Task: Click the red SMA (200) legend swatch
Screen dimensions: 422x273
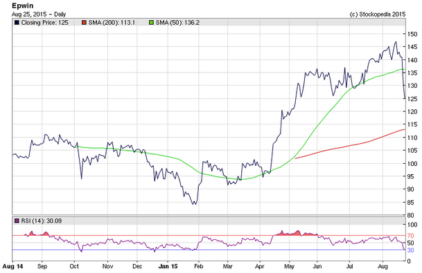Action: tap(84, 23)
